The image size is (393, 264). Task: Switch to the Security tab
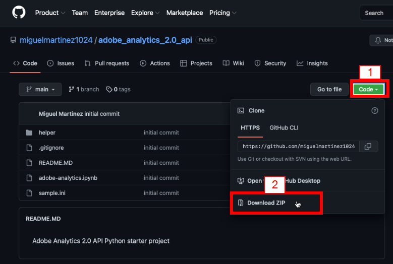(x=270, y=63)
